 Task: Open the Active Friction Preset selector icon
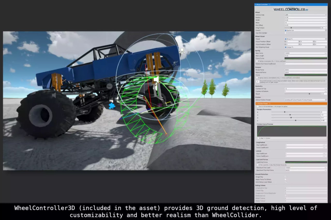pyautogui.click(x=326, y=100)
